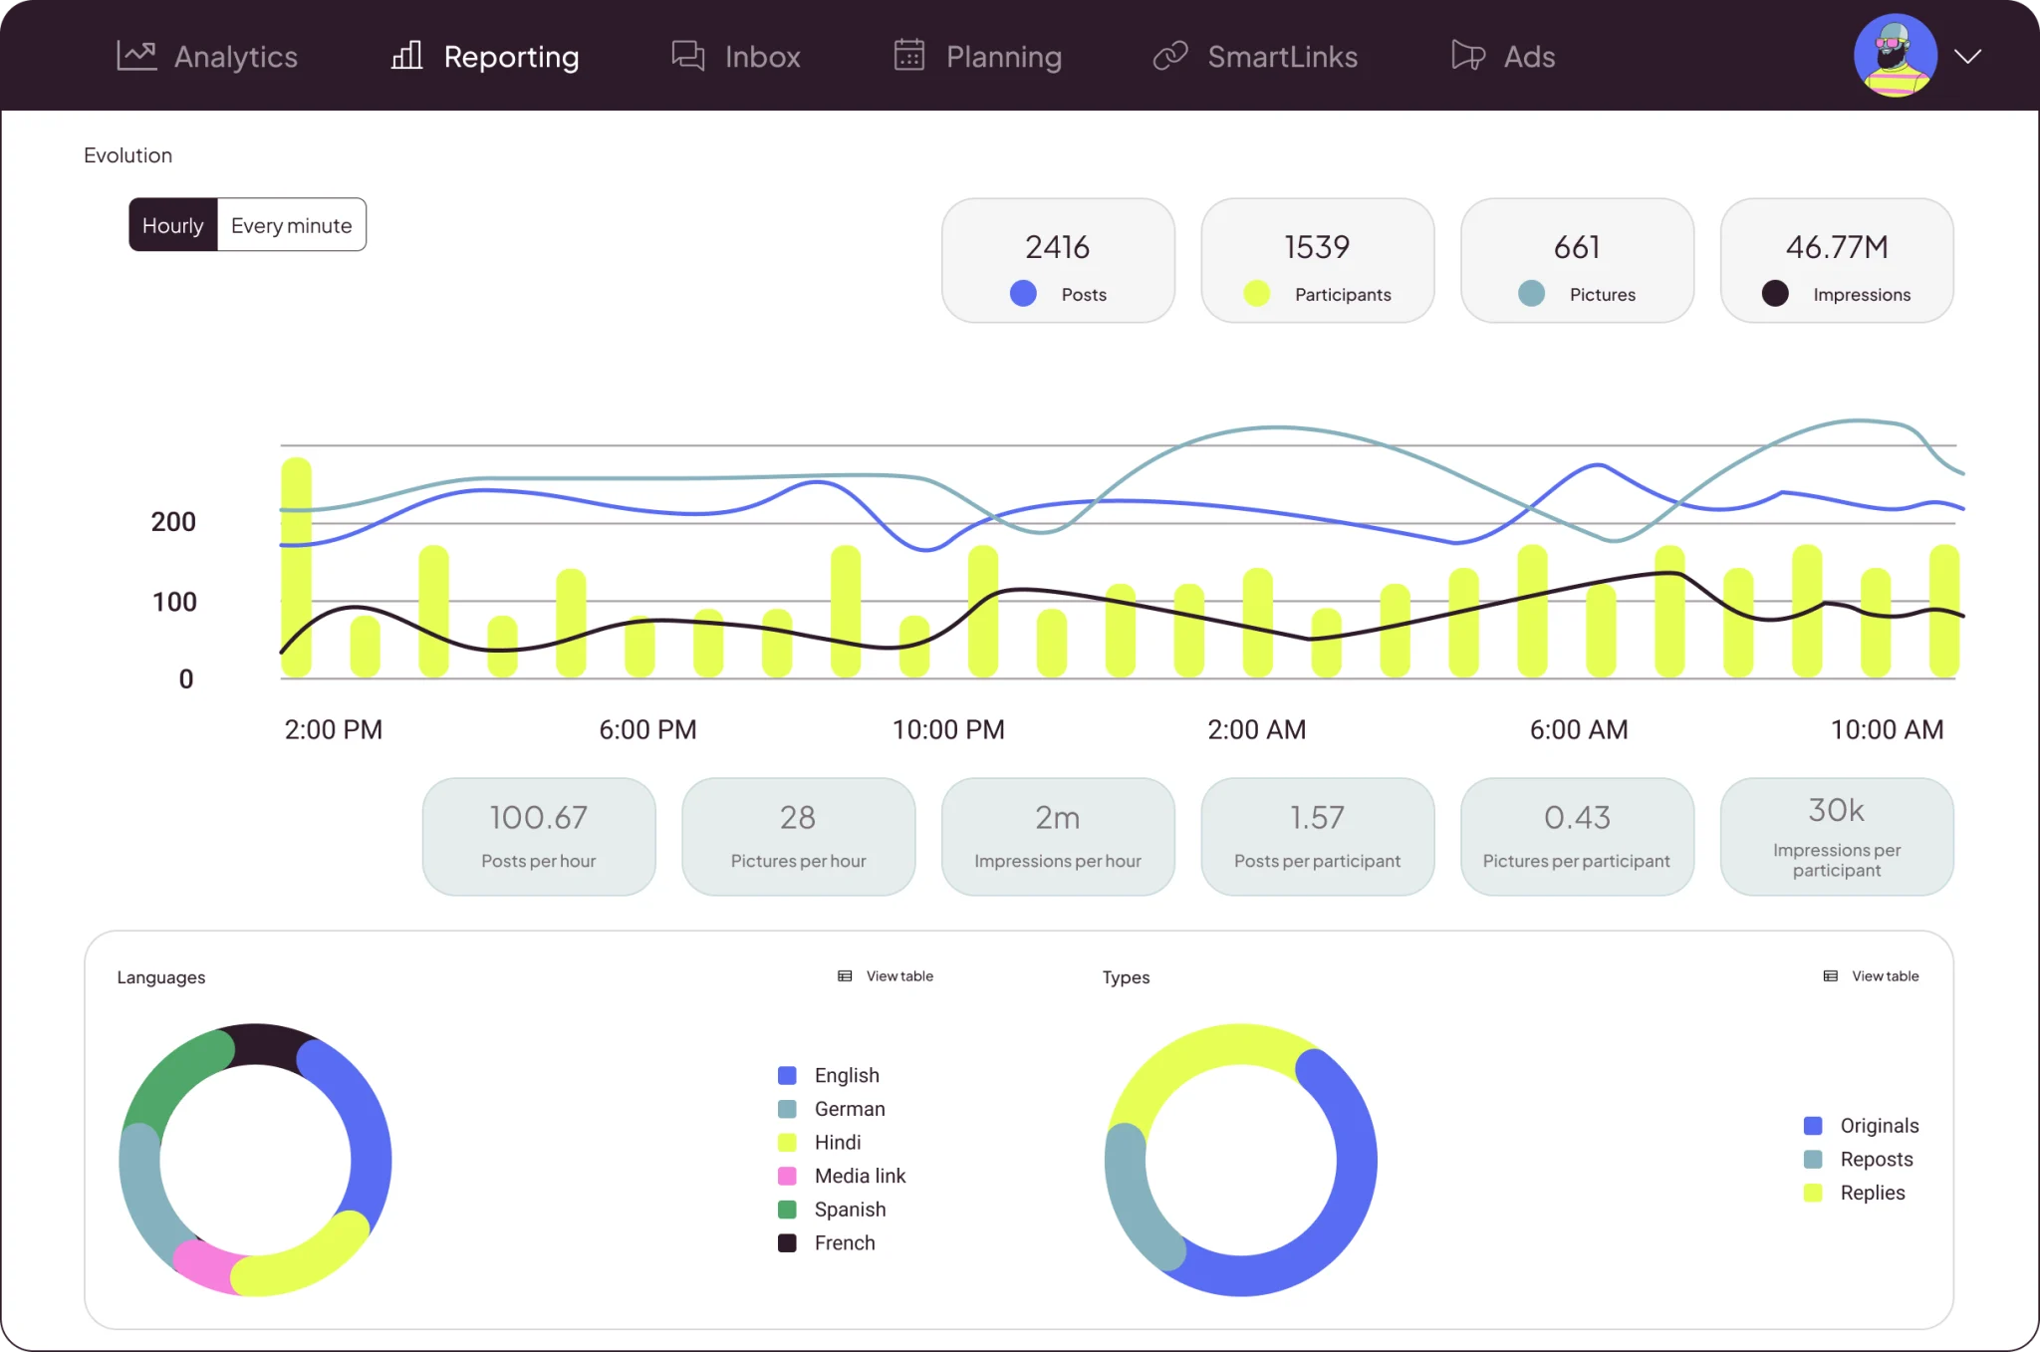Image resolution: width=2040 pixels, height=1352 pixels.
Task: Open the profile avatar menu
Action: click(x=1895, y=56)
